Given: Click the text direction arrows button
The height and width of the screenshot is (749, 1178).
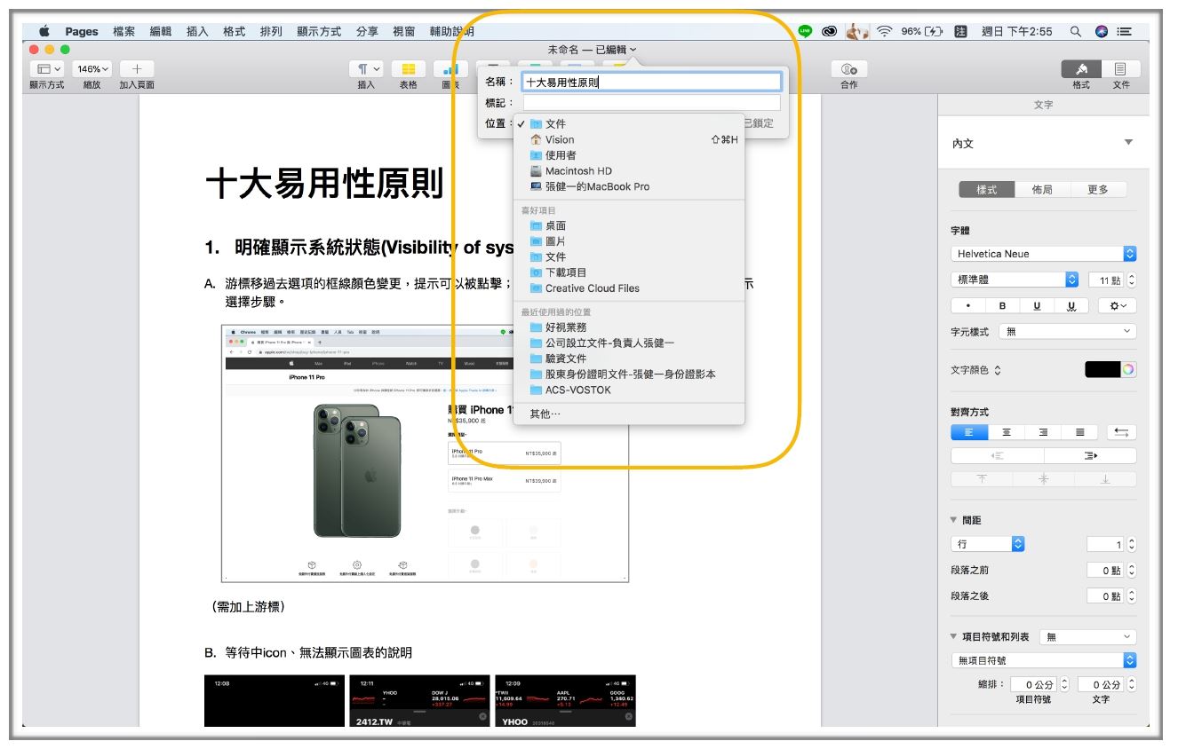Looking at the screenshot, I should coord(1122,432).
